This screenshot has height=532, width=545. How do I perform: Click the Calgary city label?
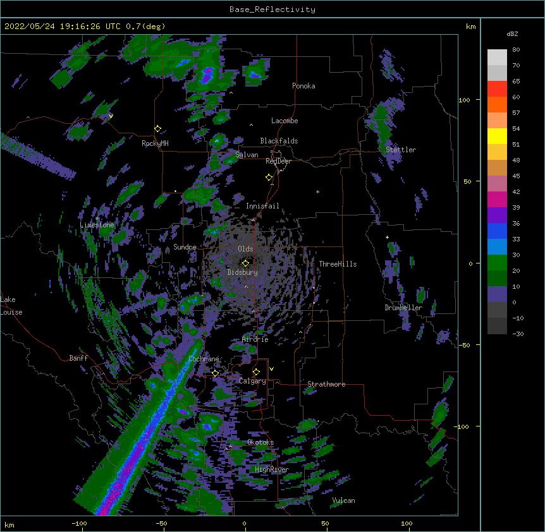point(252,381)
